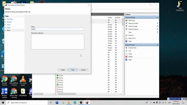
Task: Delete the selected rules with red X
Action: point(127,57)
